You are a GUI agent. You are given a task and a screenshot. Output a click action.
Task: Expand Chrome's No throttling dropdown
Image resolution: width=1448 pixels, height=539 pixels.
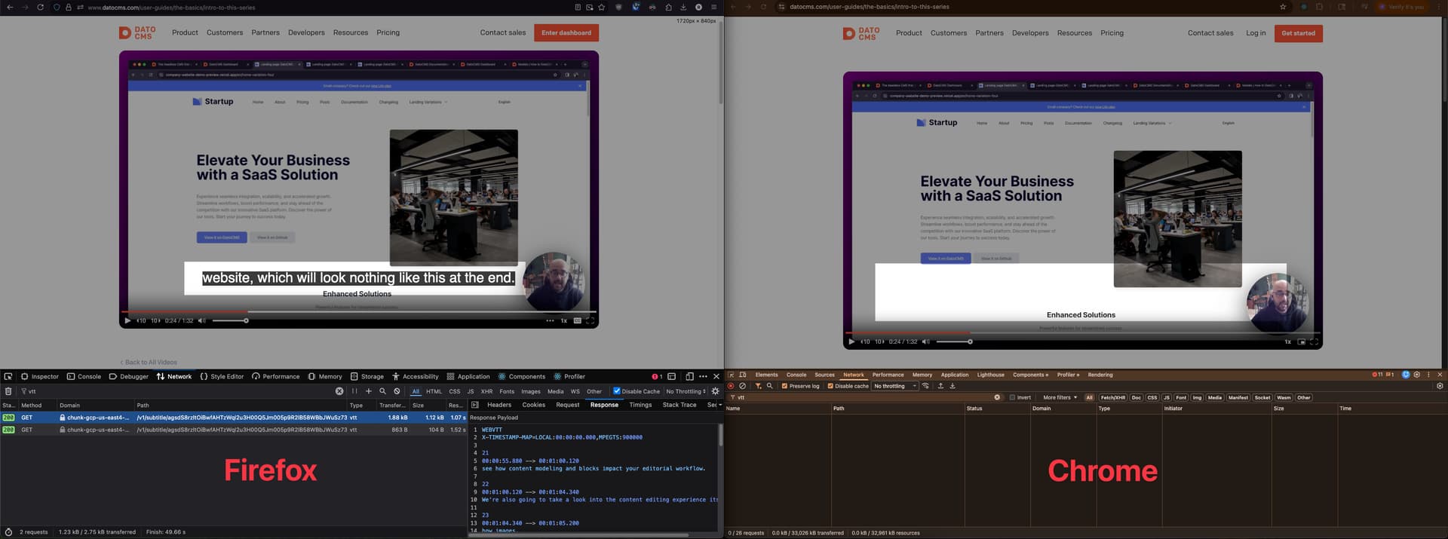click(x=895, y=386)
